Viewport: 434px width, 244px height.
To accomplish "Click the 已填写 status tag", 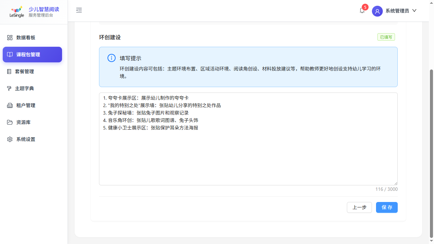I will tap(386, 37).
